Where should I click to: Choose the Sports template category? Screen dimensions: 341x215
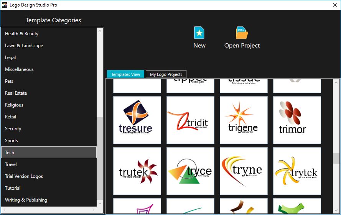pyautogui.click(x=12, y=141)
